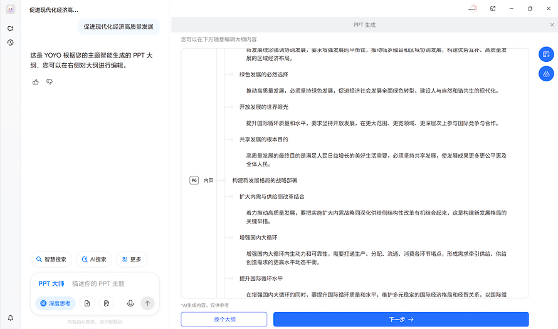Collapse 构建新发展格局的战略部署 node
Image resolution: width=558 pixels, height=329 pixels.
click(224, 180)
